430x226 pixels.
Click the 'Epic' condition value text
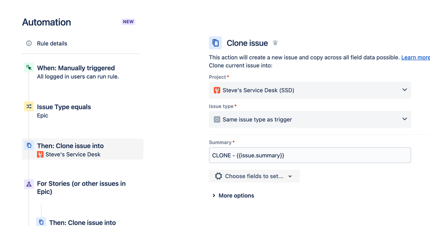click(43, 116)
